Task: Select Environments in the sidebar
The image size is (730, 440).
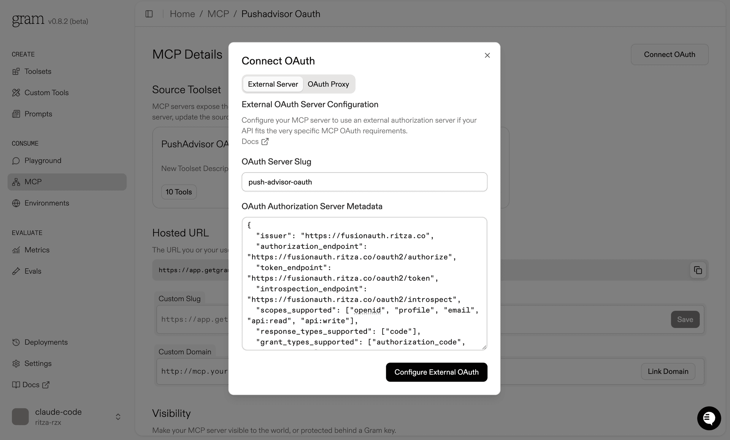Action: [x=47, y=203]
